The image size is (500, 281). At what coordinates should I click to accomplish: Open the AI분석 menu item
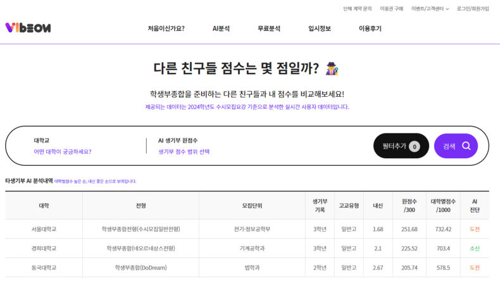pos(221,28)
